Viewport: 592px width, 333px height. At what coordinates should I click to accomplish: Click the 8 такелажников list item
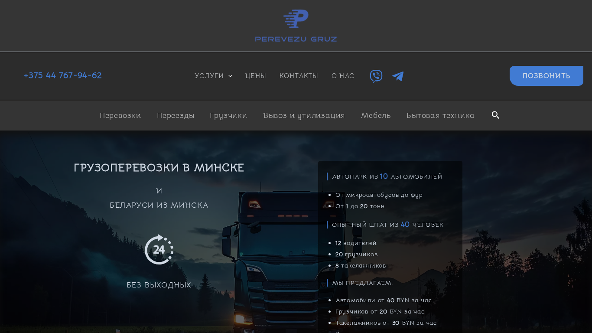coord(361,266)
